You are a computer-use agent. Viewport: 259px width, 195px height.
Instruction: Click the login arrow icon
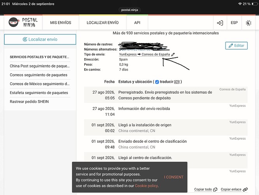point(220,23)
